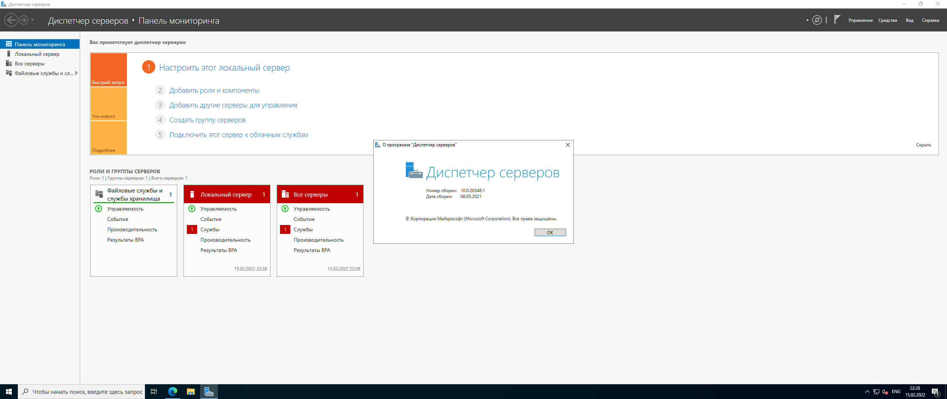Open navigation history dropdown beside arrows
947x399 pixels.
33,20
